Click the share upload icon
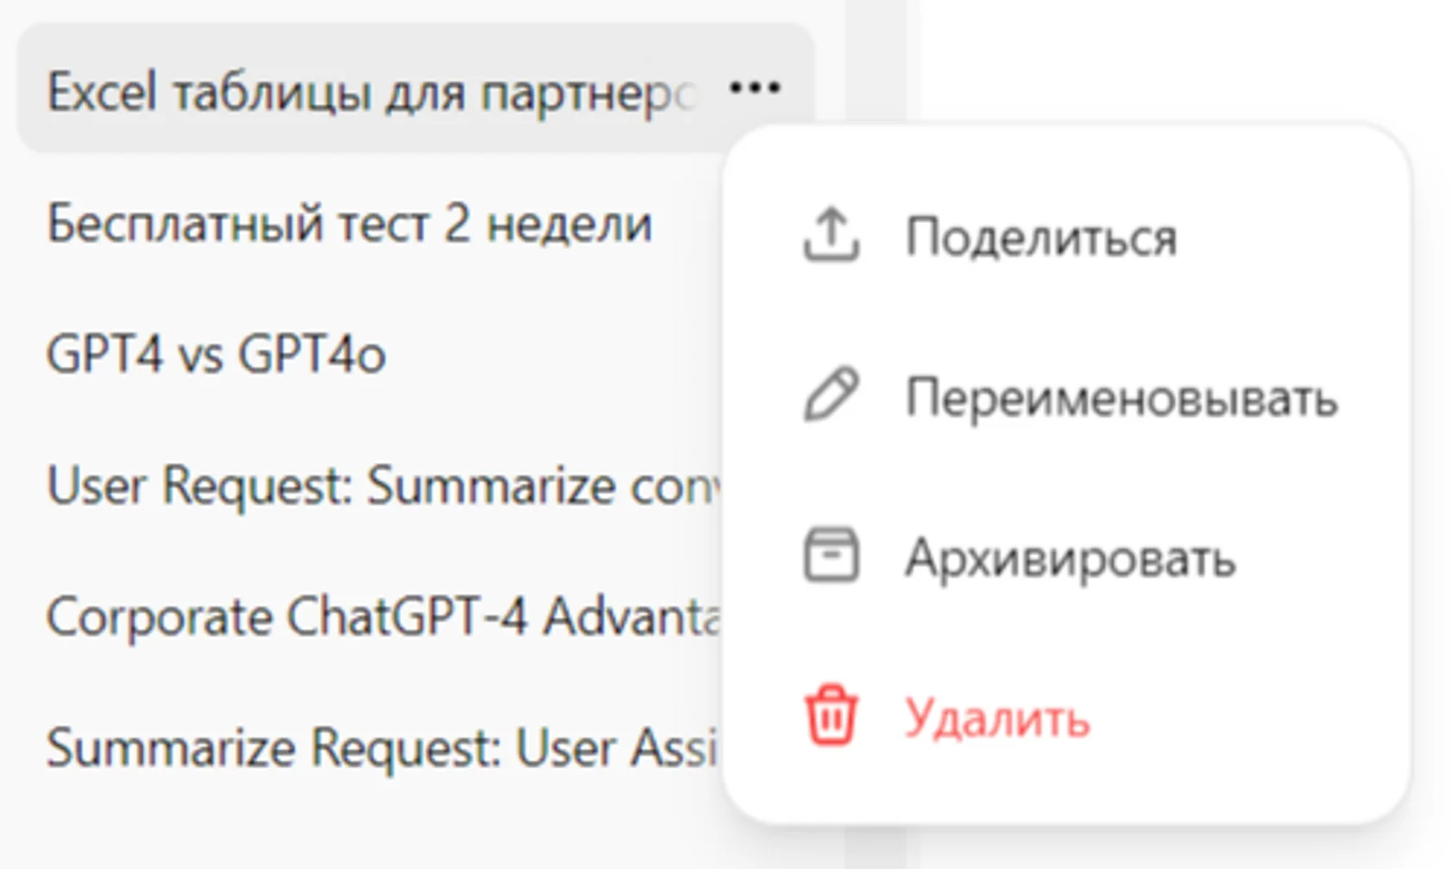The image size is (1452, 869). click(x=831, y=234)
